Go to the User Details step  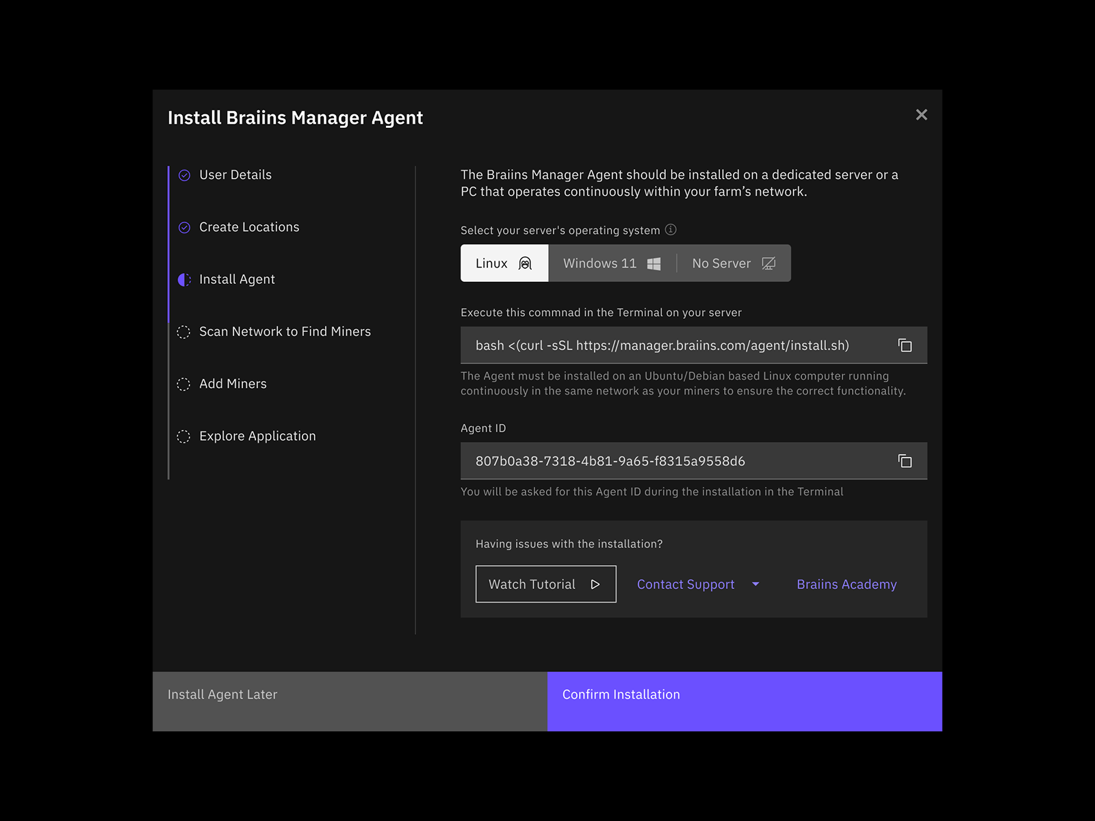pos(235,175)
